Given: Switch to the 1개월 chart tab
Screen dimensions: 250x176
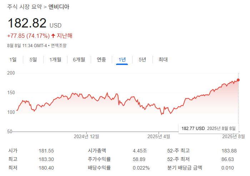Looking at the screenshot, I should 55,60.
